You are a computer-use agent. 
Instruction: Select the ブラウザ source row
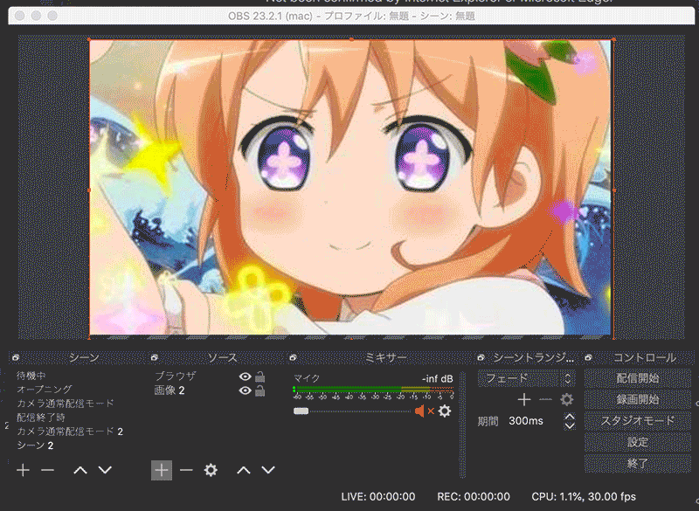click(x=210, y=376)
